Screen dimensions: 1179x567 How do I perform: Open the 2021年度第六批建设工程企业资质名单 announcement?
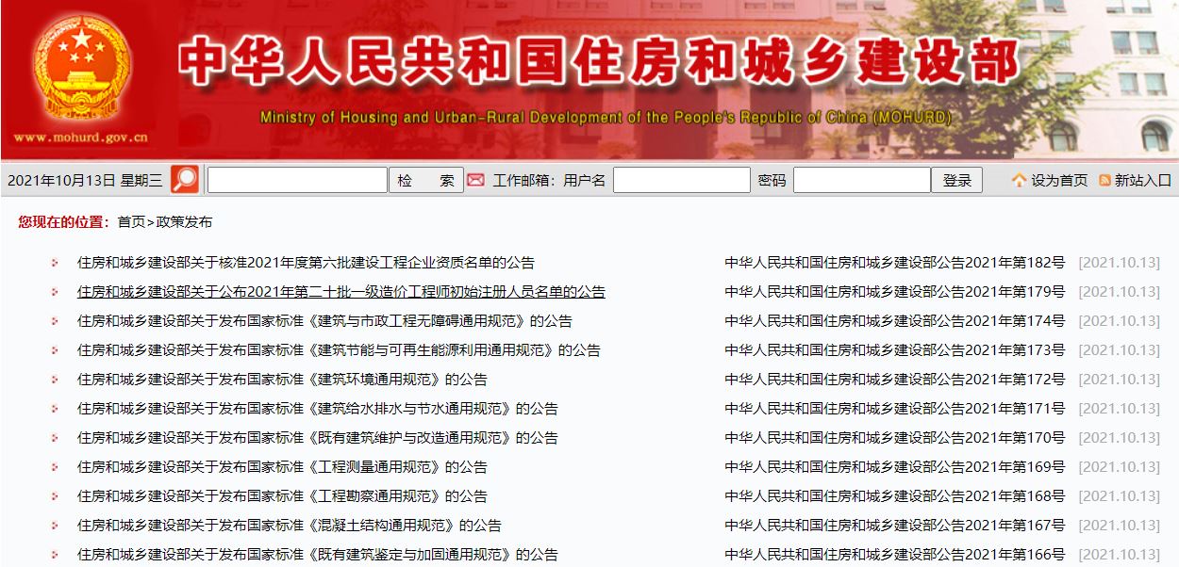(x=306, y=263)
